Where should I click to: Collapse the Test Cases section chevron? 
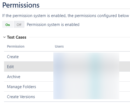(x=4, y=37)
